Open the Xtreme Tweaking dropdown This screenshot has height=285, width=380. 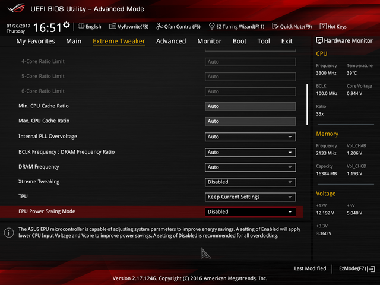tap(250, 182)
